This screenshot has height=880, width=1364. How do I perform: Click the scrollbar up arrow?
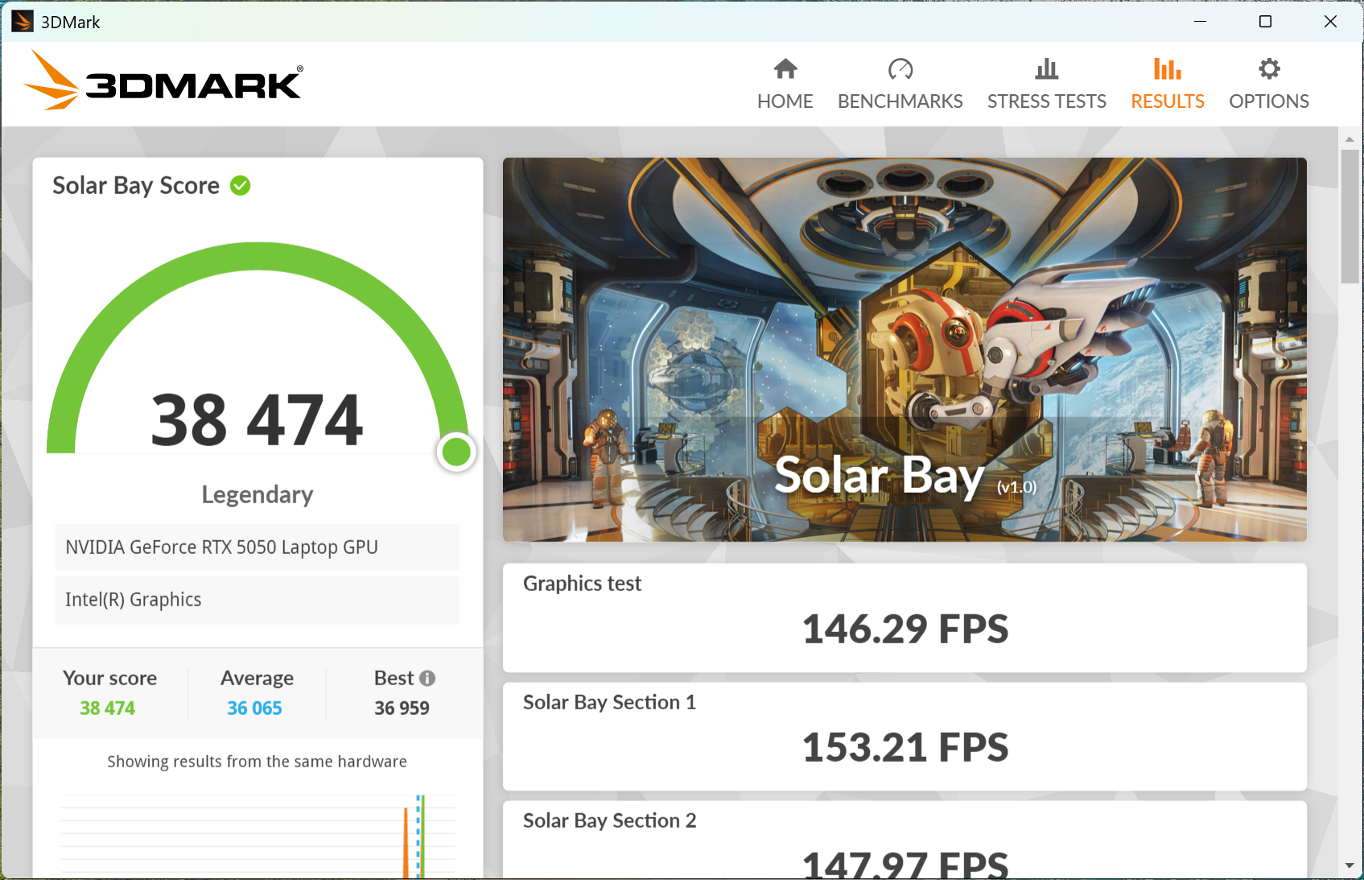click(1350, 139)
